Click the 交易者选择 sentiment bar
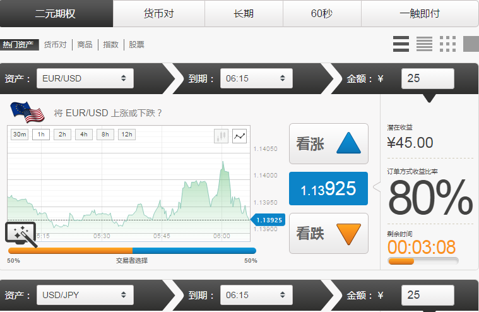 pyautogui.click(x=132, y=251)
